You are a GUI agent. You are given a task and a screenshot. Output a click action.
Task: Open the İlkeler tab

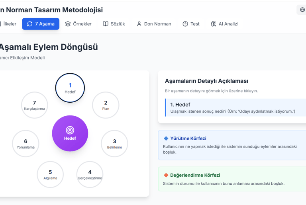8,24
